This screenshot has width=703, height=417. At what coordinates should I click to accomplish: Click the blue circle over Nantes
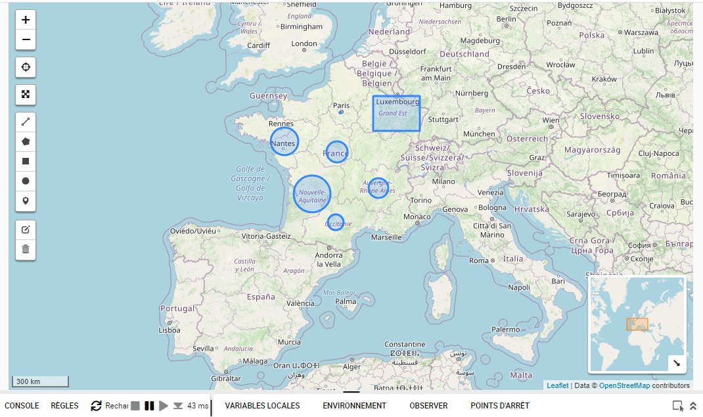284,141
